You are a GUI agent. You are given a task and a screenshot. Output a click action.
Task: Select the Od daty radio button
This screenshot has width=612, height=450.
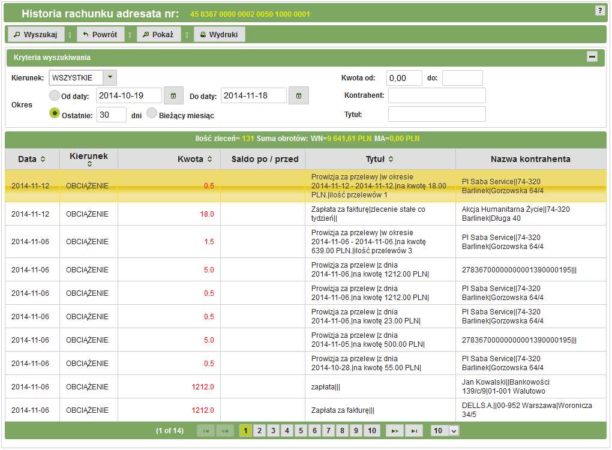55,95
